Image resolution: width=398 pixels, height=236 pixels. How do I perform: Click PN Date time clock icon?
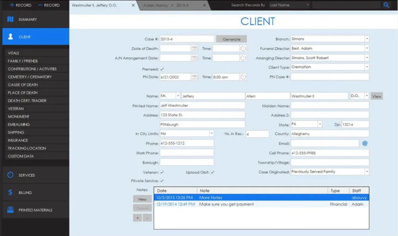tap(243, 77)
